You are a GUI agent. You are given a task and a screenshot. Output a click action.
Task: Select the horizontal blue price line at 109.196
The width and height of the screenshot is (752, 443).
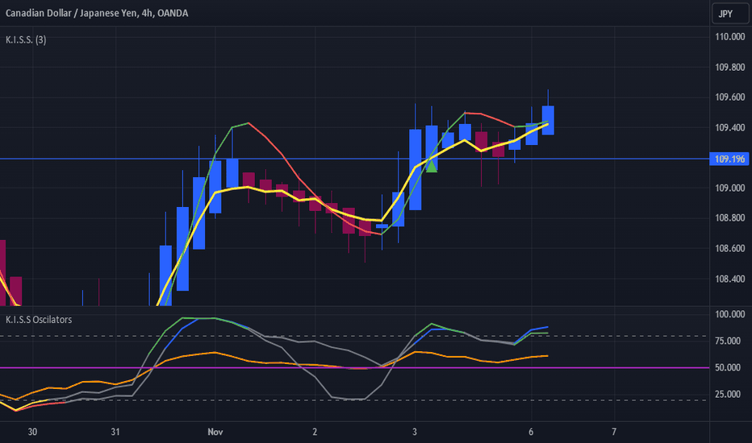tap(354, 159)
